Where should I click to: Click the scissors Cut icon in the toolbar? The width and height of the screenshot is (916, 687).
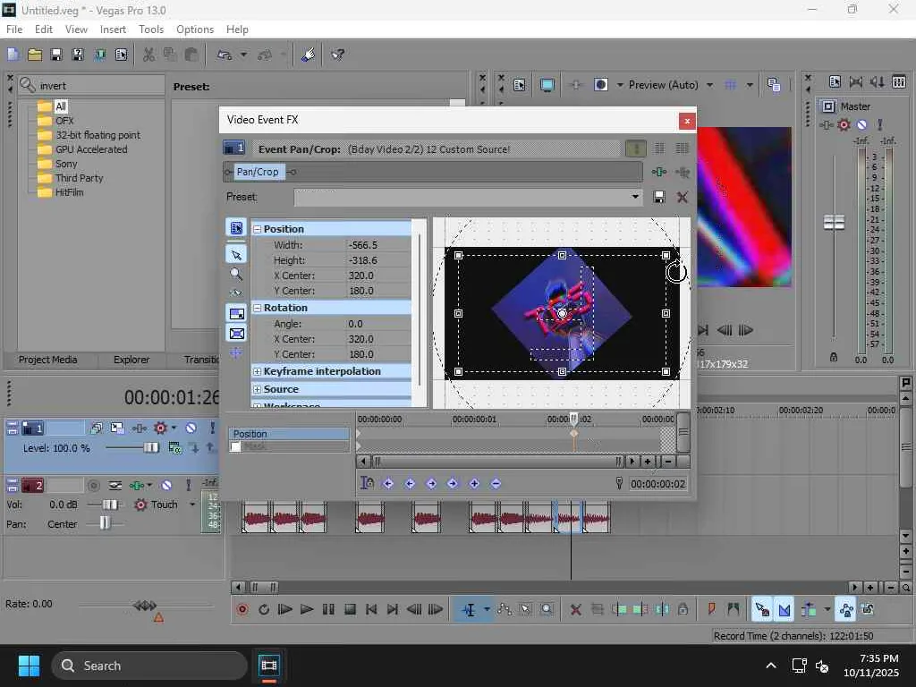[148, 55]
